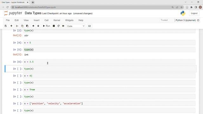Screen dimensions: 203x114
Task: Click the Out[2] str output
Action: point(26,35)
